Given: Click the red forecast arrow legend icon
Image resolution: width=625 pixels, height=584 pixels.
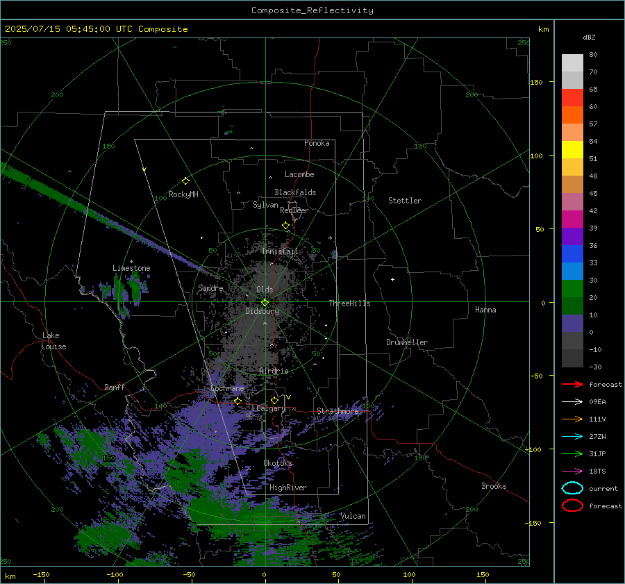Looking at the screenshot, I should point(572,384).
